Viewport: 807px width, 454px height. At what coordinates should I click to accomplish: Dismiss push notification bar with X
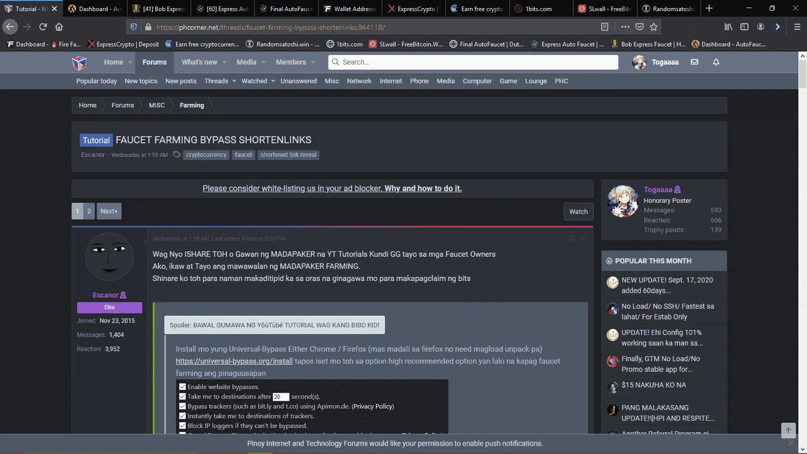pos(790,442)
